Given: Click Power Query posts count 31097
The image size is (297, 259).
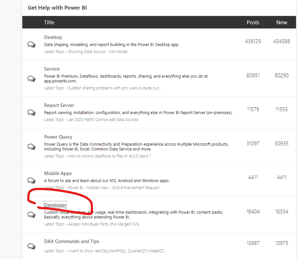Looking at the screenshot, I should pyautogui.click(x=253, y=143).
